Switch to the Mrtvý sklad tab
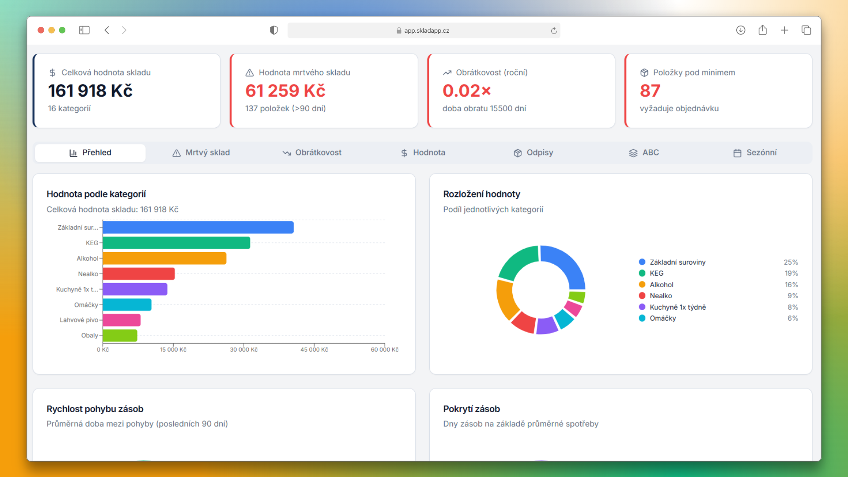The image size is (848, 477). tap(201, 153)
